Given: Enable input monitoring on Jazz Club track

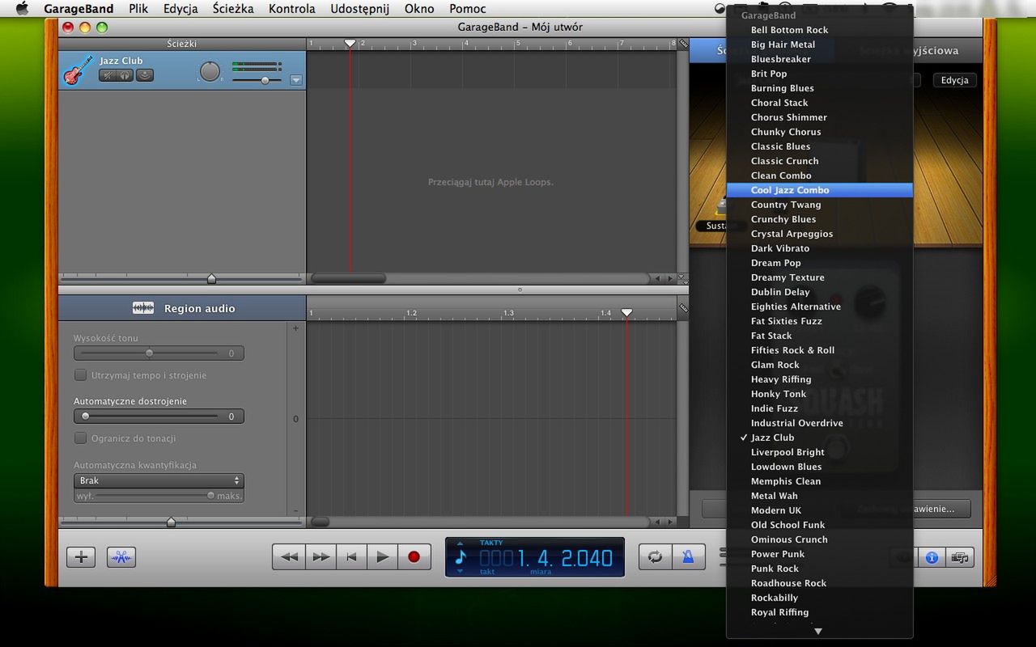Looking at the screenshot, I should click(x=145, y=75).
